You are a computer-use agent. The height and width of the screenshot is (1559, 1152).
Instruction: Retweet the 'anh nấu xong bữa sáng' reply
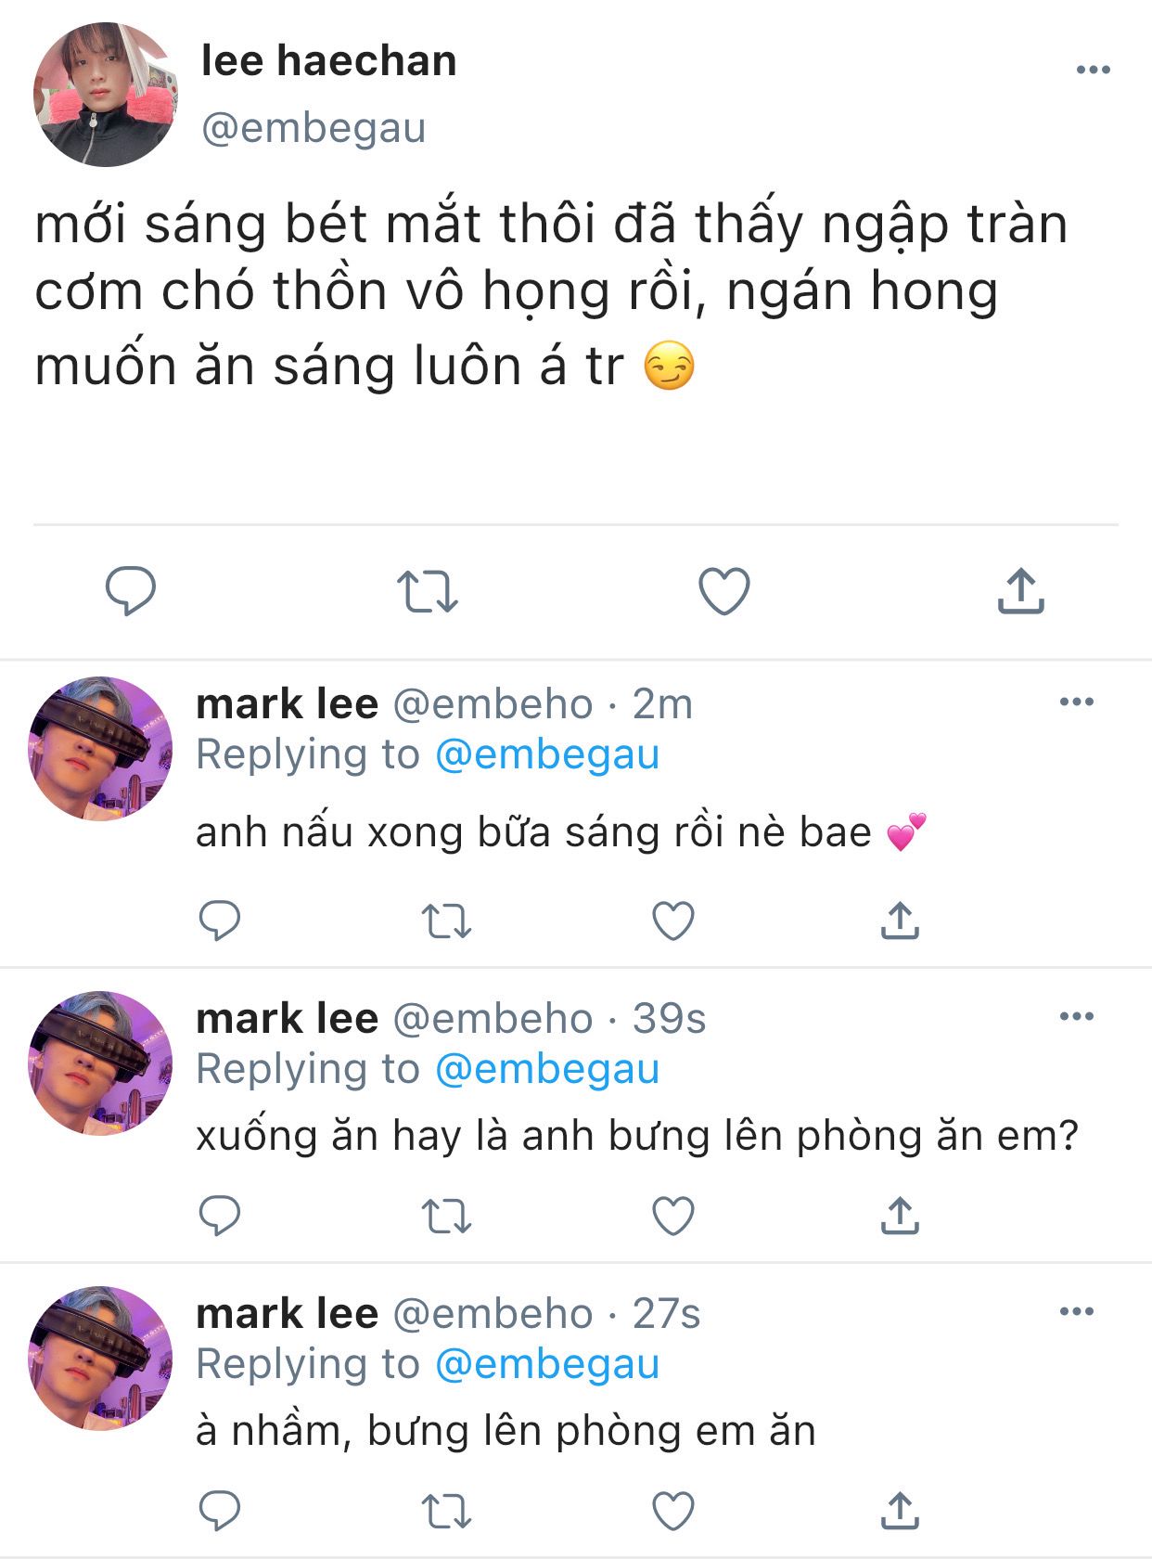click(x=446, y=921)
